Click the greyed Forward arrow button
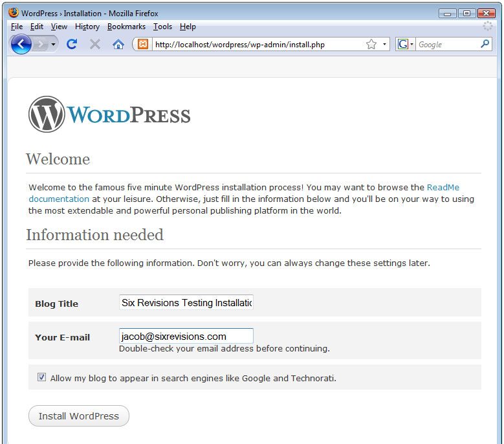504x444 pixels. [41, 44]
